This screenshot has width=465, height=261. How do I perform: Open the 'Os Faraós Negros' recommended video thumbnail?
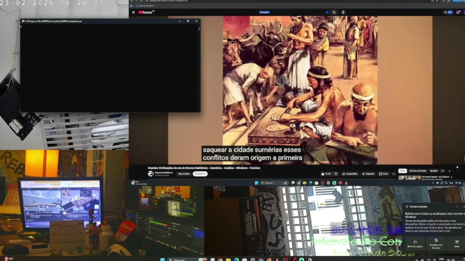[x=410, y=178]
